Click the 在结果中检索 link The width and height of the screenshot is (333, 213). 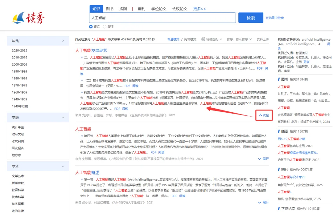point(274,18)
